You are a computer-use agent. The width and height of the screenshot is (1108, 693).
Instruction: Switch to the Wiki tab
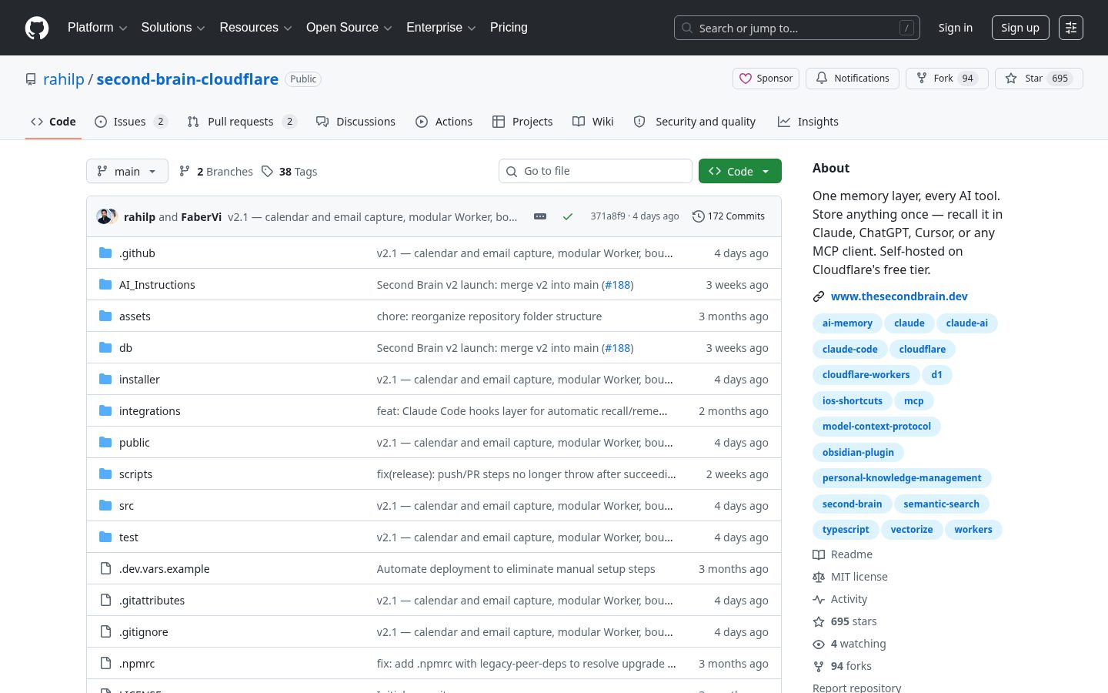tap(592, 122)
